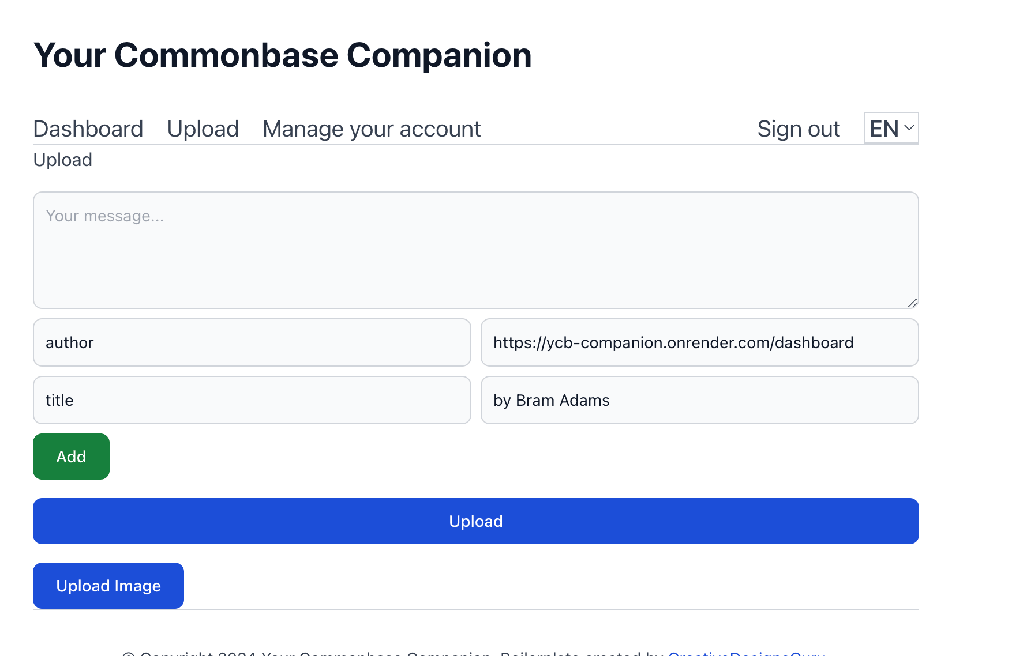1012x656 pixels.
Task: Click the wide blue Upload button
Action: click(475, 521)
